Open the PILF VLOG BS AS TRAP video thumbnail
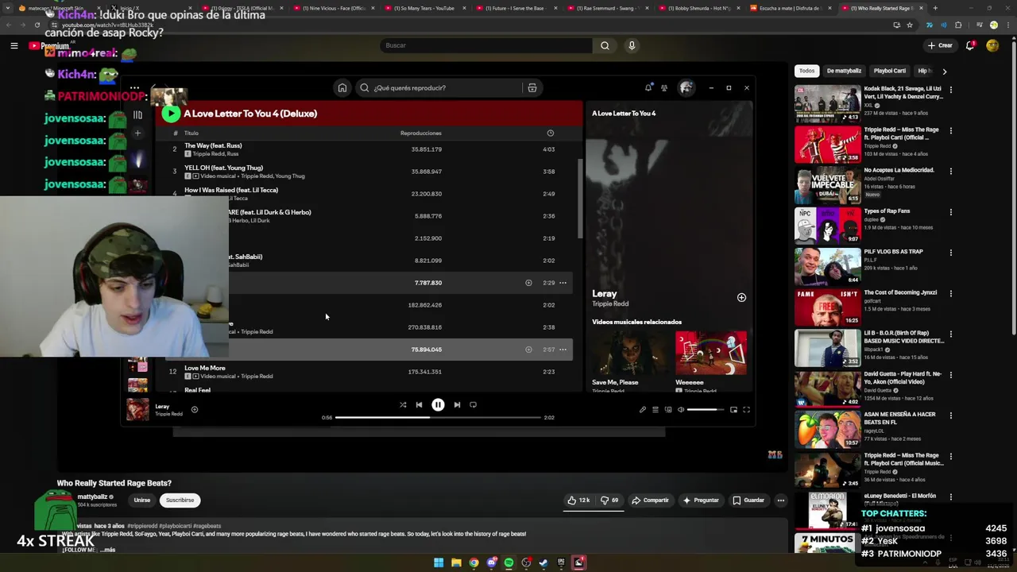 tap(827, 266)
